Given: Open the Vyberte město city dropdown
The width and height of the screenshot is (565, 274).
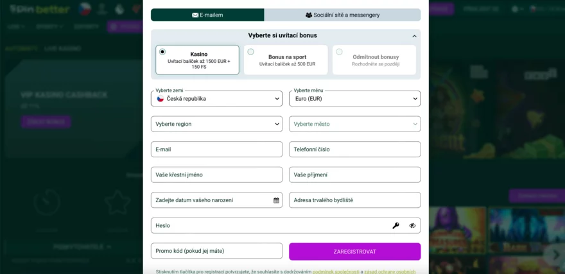Looking at the screenshot, I should 354,124.
